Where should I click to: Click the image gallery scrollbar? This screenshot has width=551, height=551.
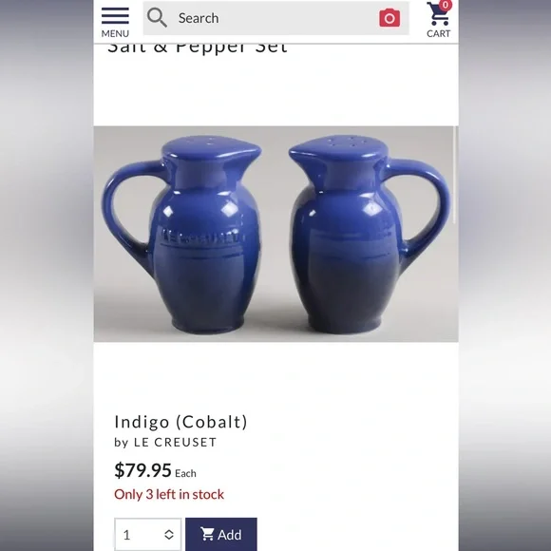click(455, 175)
